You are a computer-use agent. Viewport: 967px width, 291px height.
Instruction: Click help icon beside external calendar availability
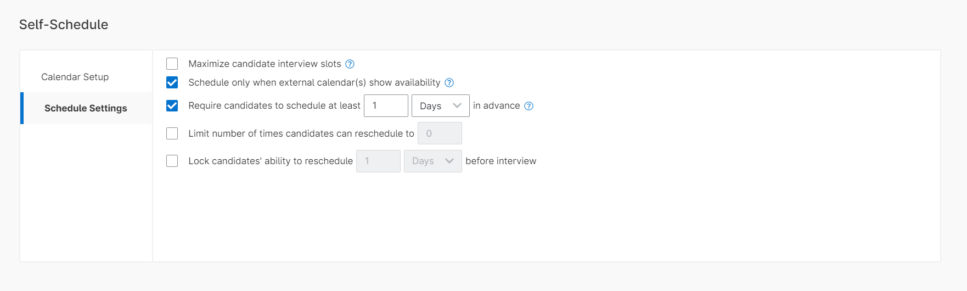pyautogui.click(x=449, y=83)
